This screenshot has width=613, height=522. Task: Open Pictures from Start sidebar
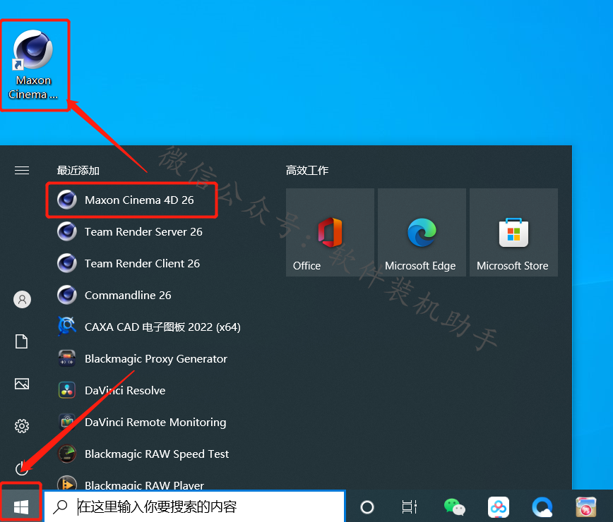[x=22, y=384]
